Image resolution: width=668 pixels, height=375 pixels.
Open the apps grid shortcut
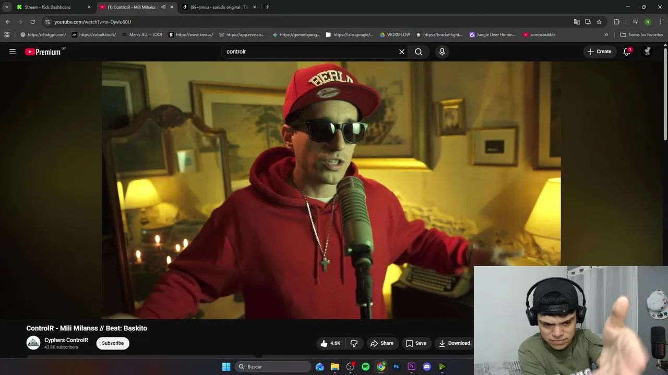(7, 35)
